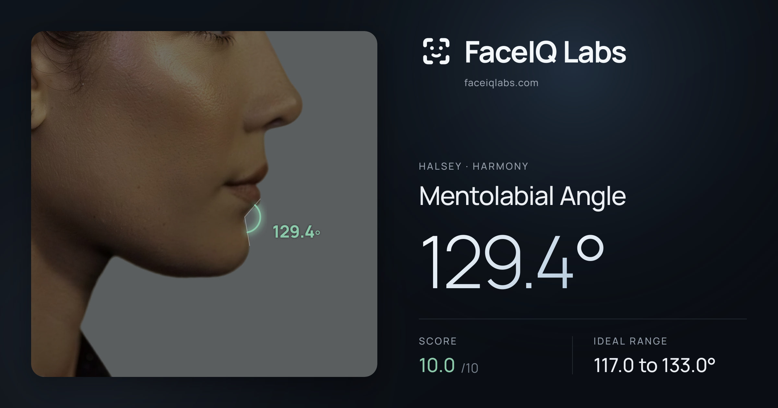Click the green 129.4° label on photo
Screen dimensions: 778x408
[x=296, y=232]
